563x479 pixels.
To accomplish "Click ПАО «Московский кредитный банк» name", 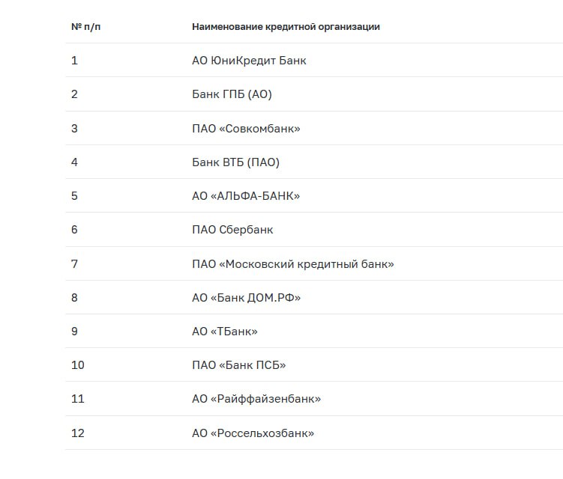I will tap(293, 264).
